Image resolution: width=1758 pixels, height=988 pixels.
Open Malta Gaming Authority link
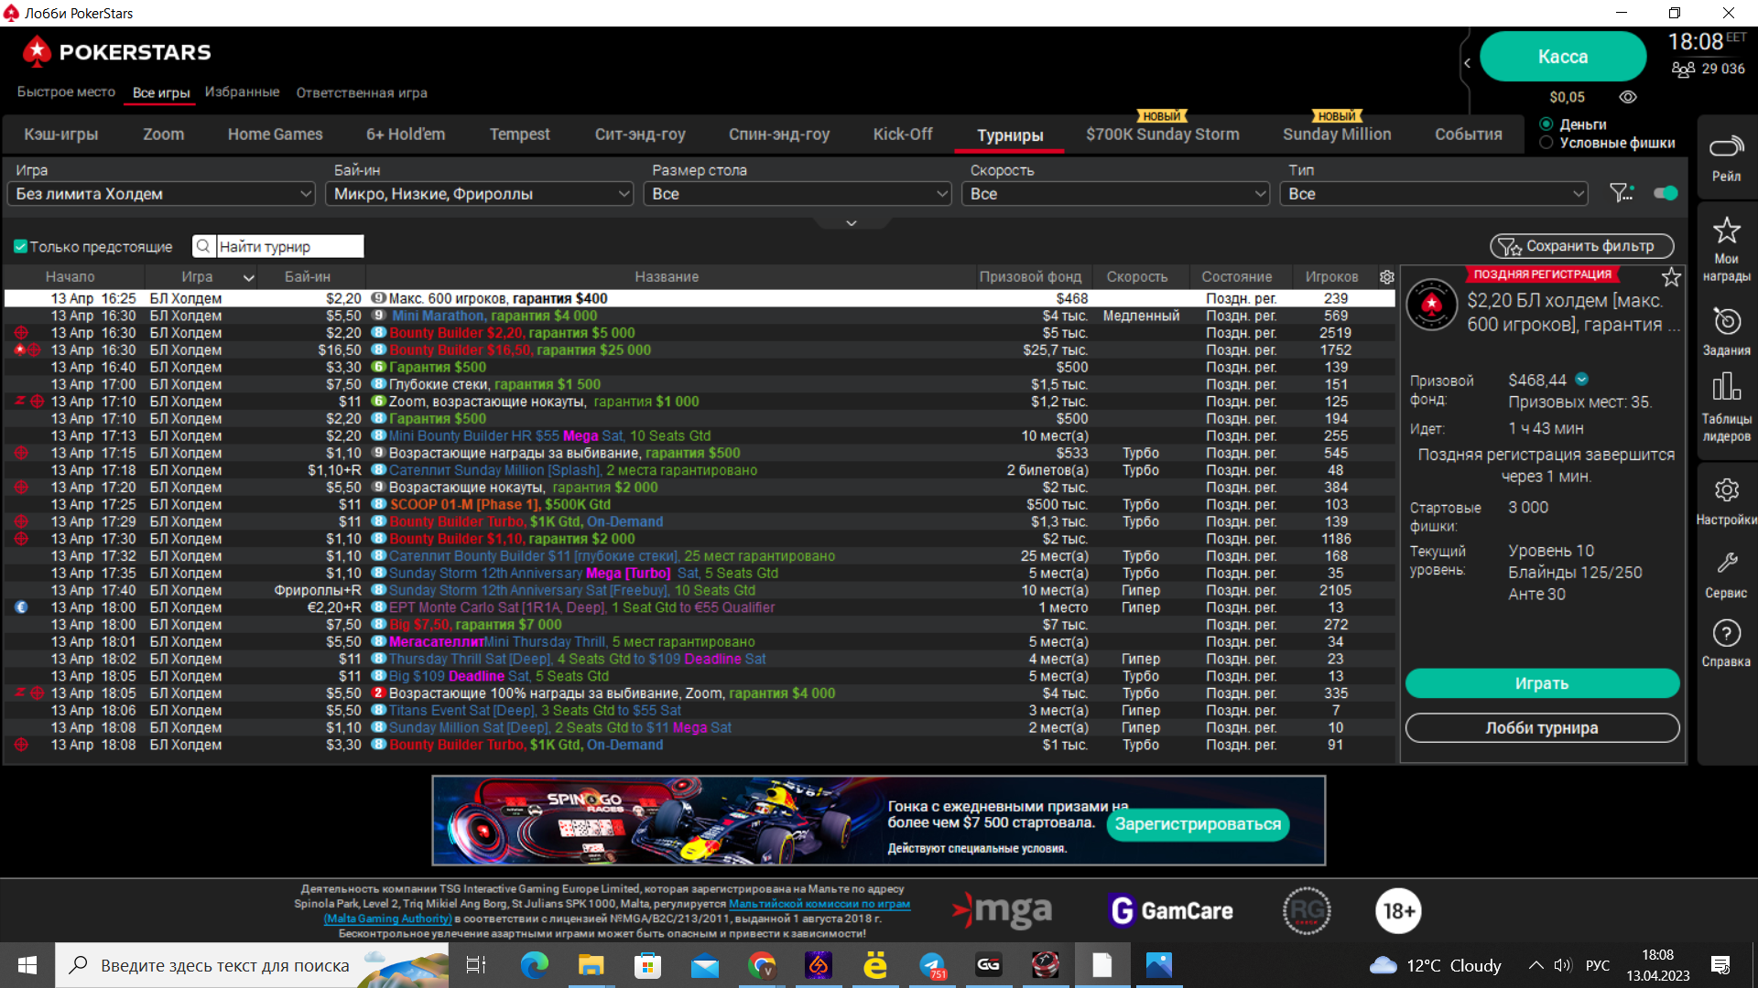click(387, 918)
